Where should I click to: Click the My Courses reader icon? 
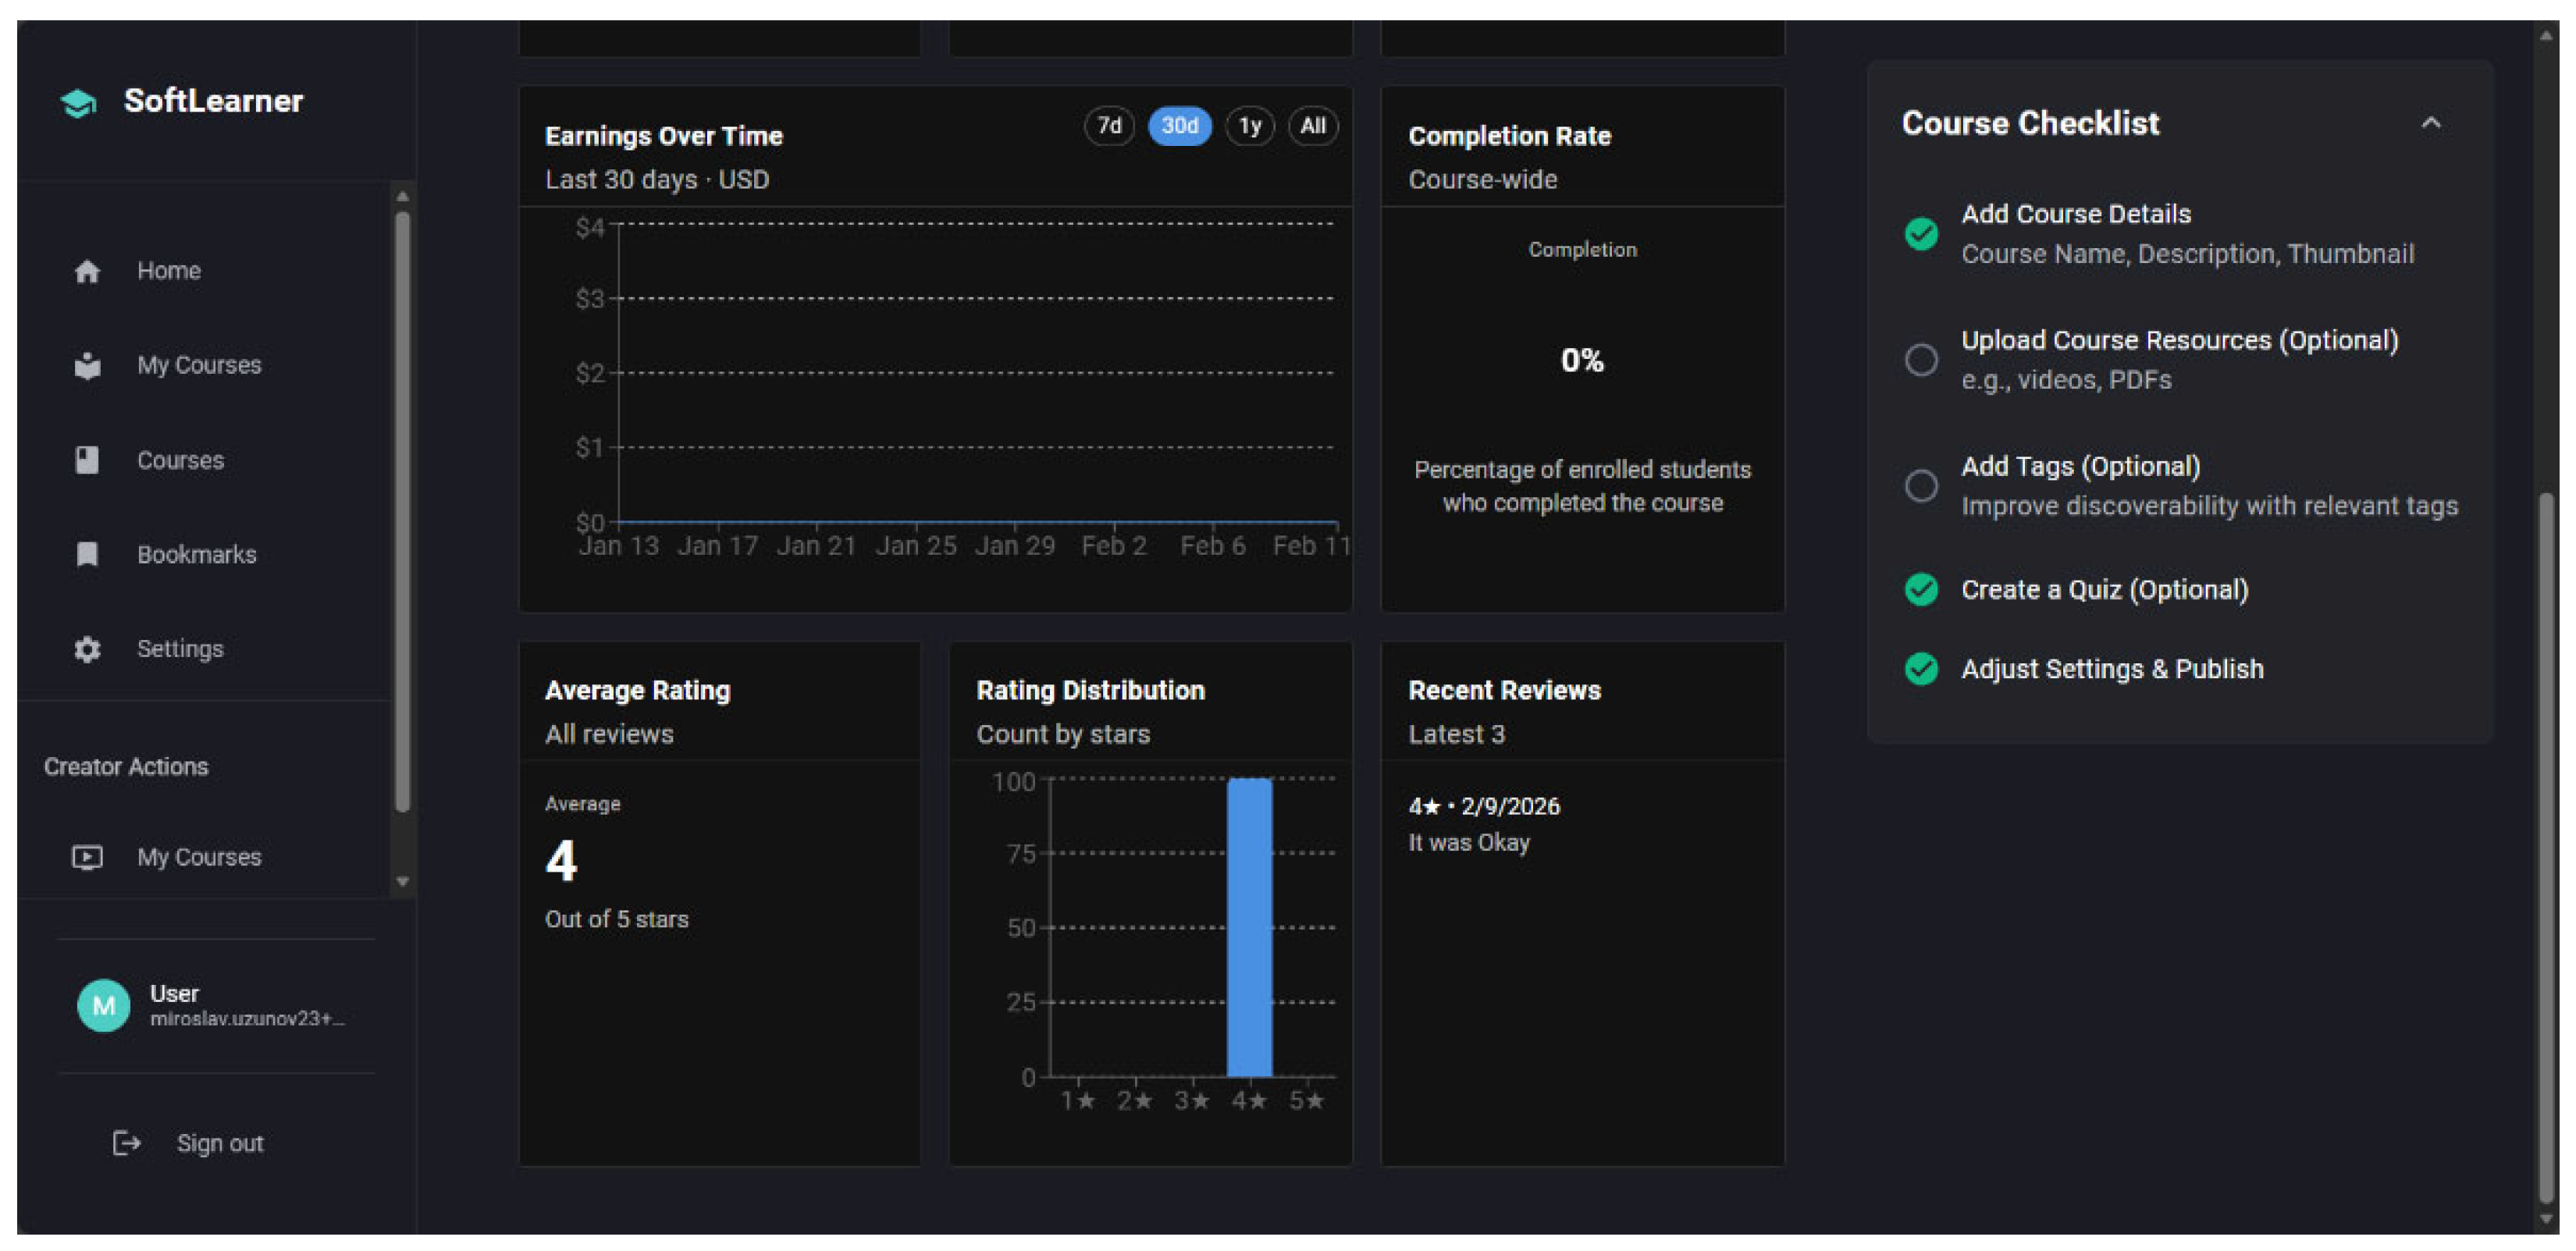point(87,366)
